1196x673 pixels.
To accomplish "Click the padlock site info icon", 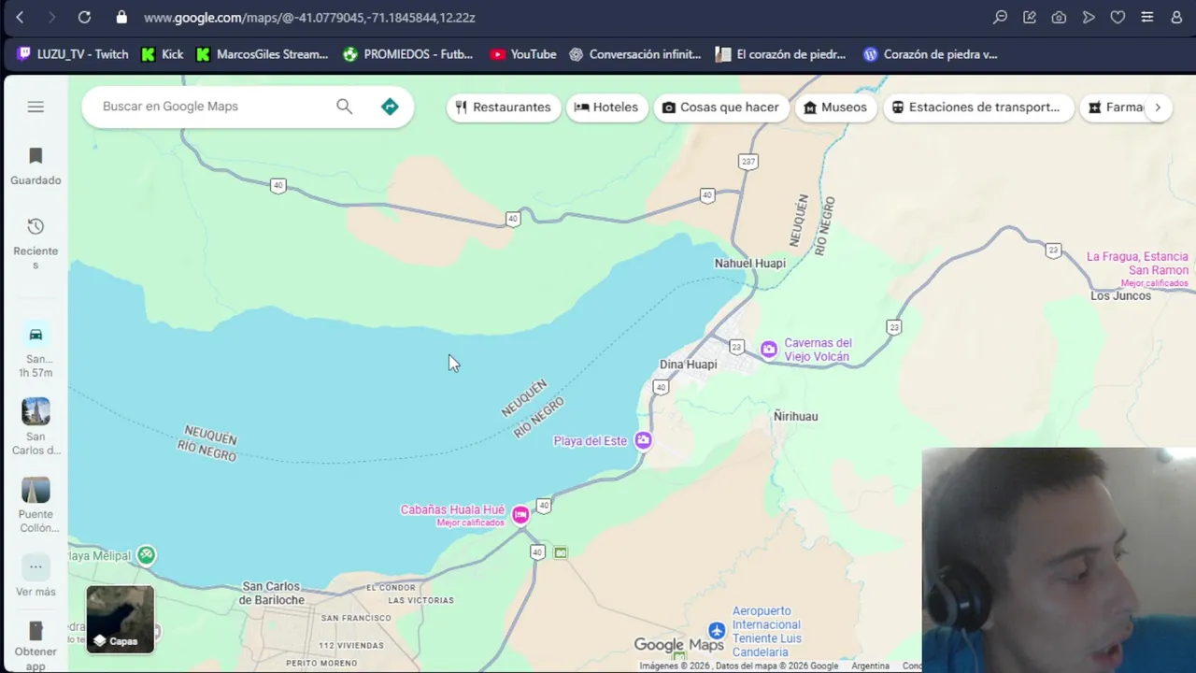I will (121, 17).
